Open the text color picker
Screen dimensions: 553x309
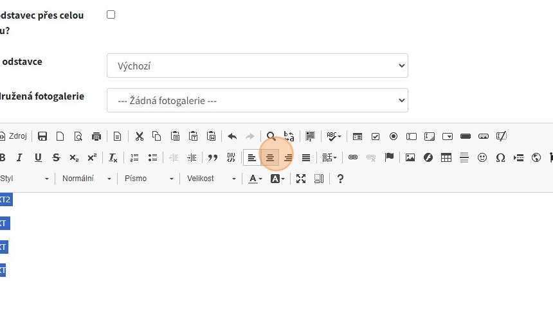(x=255, y=179)
